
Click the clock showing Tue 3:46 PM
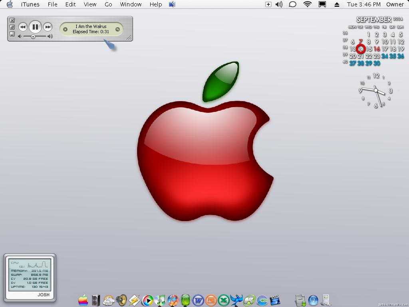point(363,4)
